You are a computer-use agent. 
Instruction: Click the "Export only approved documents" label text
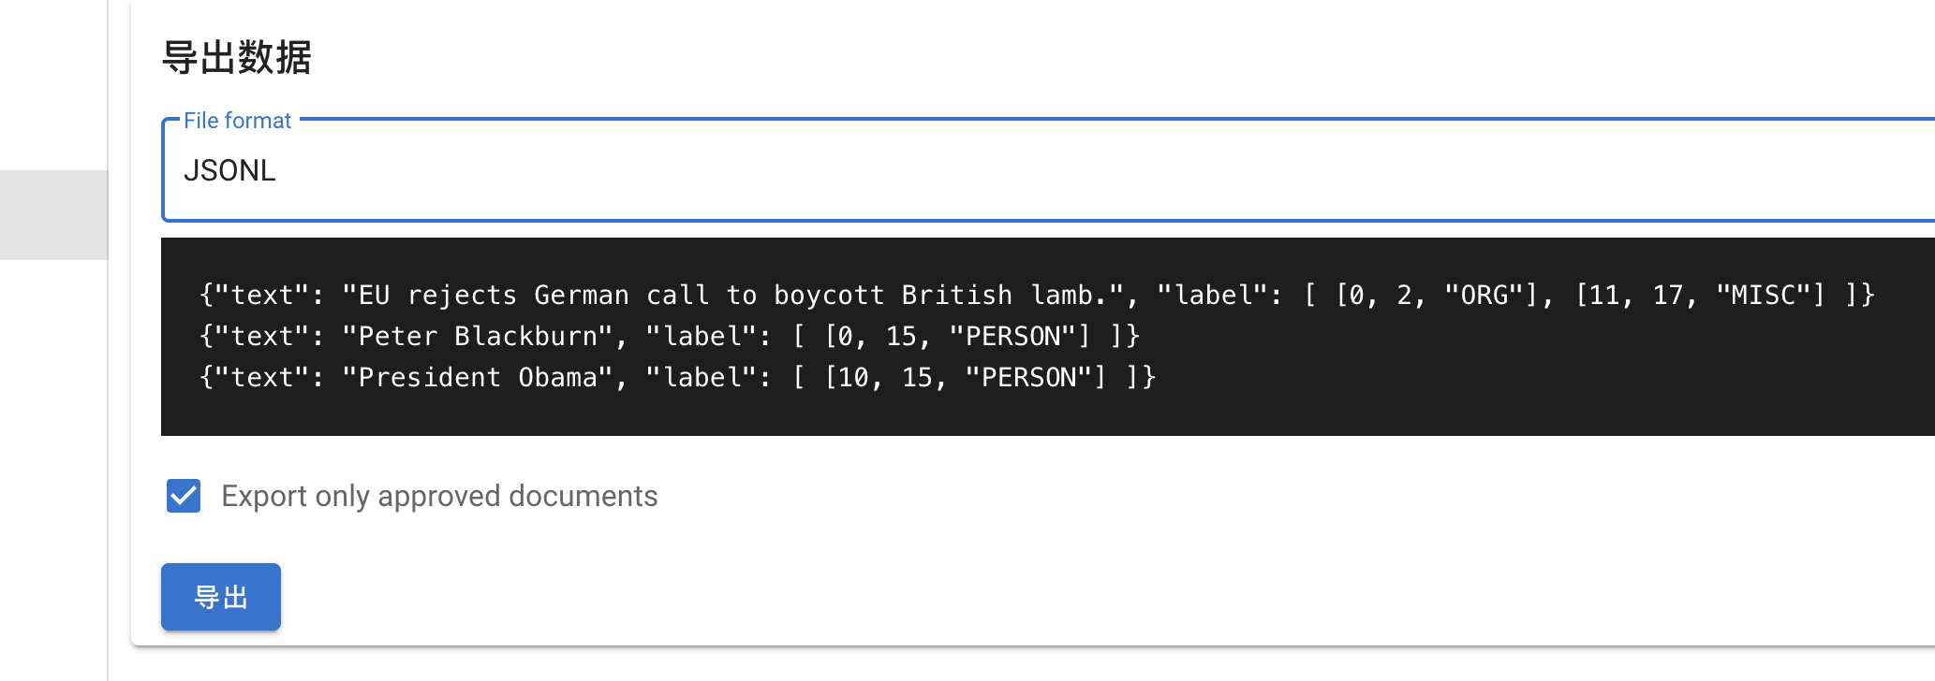pos(439,496)
